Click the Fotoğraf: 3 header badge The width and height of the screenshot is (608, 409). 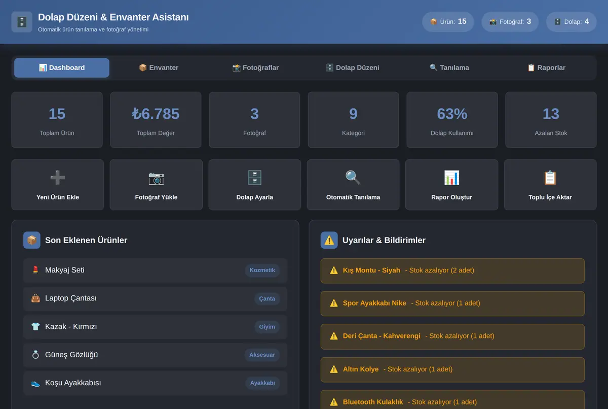(510, 22)
